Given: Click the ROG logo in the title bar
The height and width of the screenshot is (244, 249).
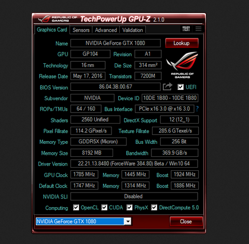Looking at the screenshot, I should pos(58,19).
